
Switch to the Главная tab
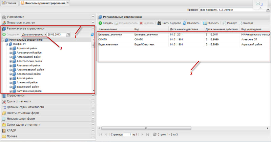click(x=9, y=3)
